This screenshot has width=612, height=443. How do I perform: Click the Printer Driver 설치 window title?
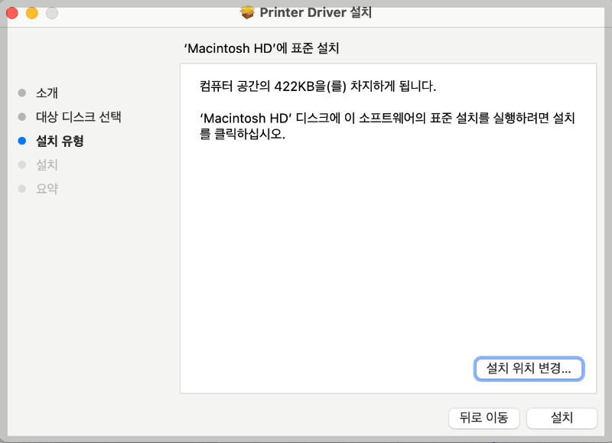click(313, 12)
